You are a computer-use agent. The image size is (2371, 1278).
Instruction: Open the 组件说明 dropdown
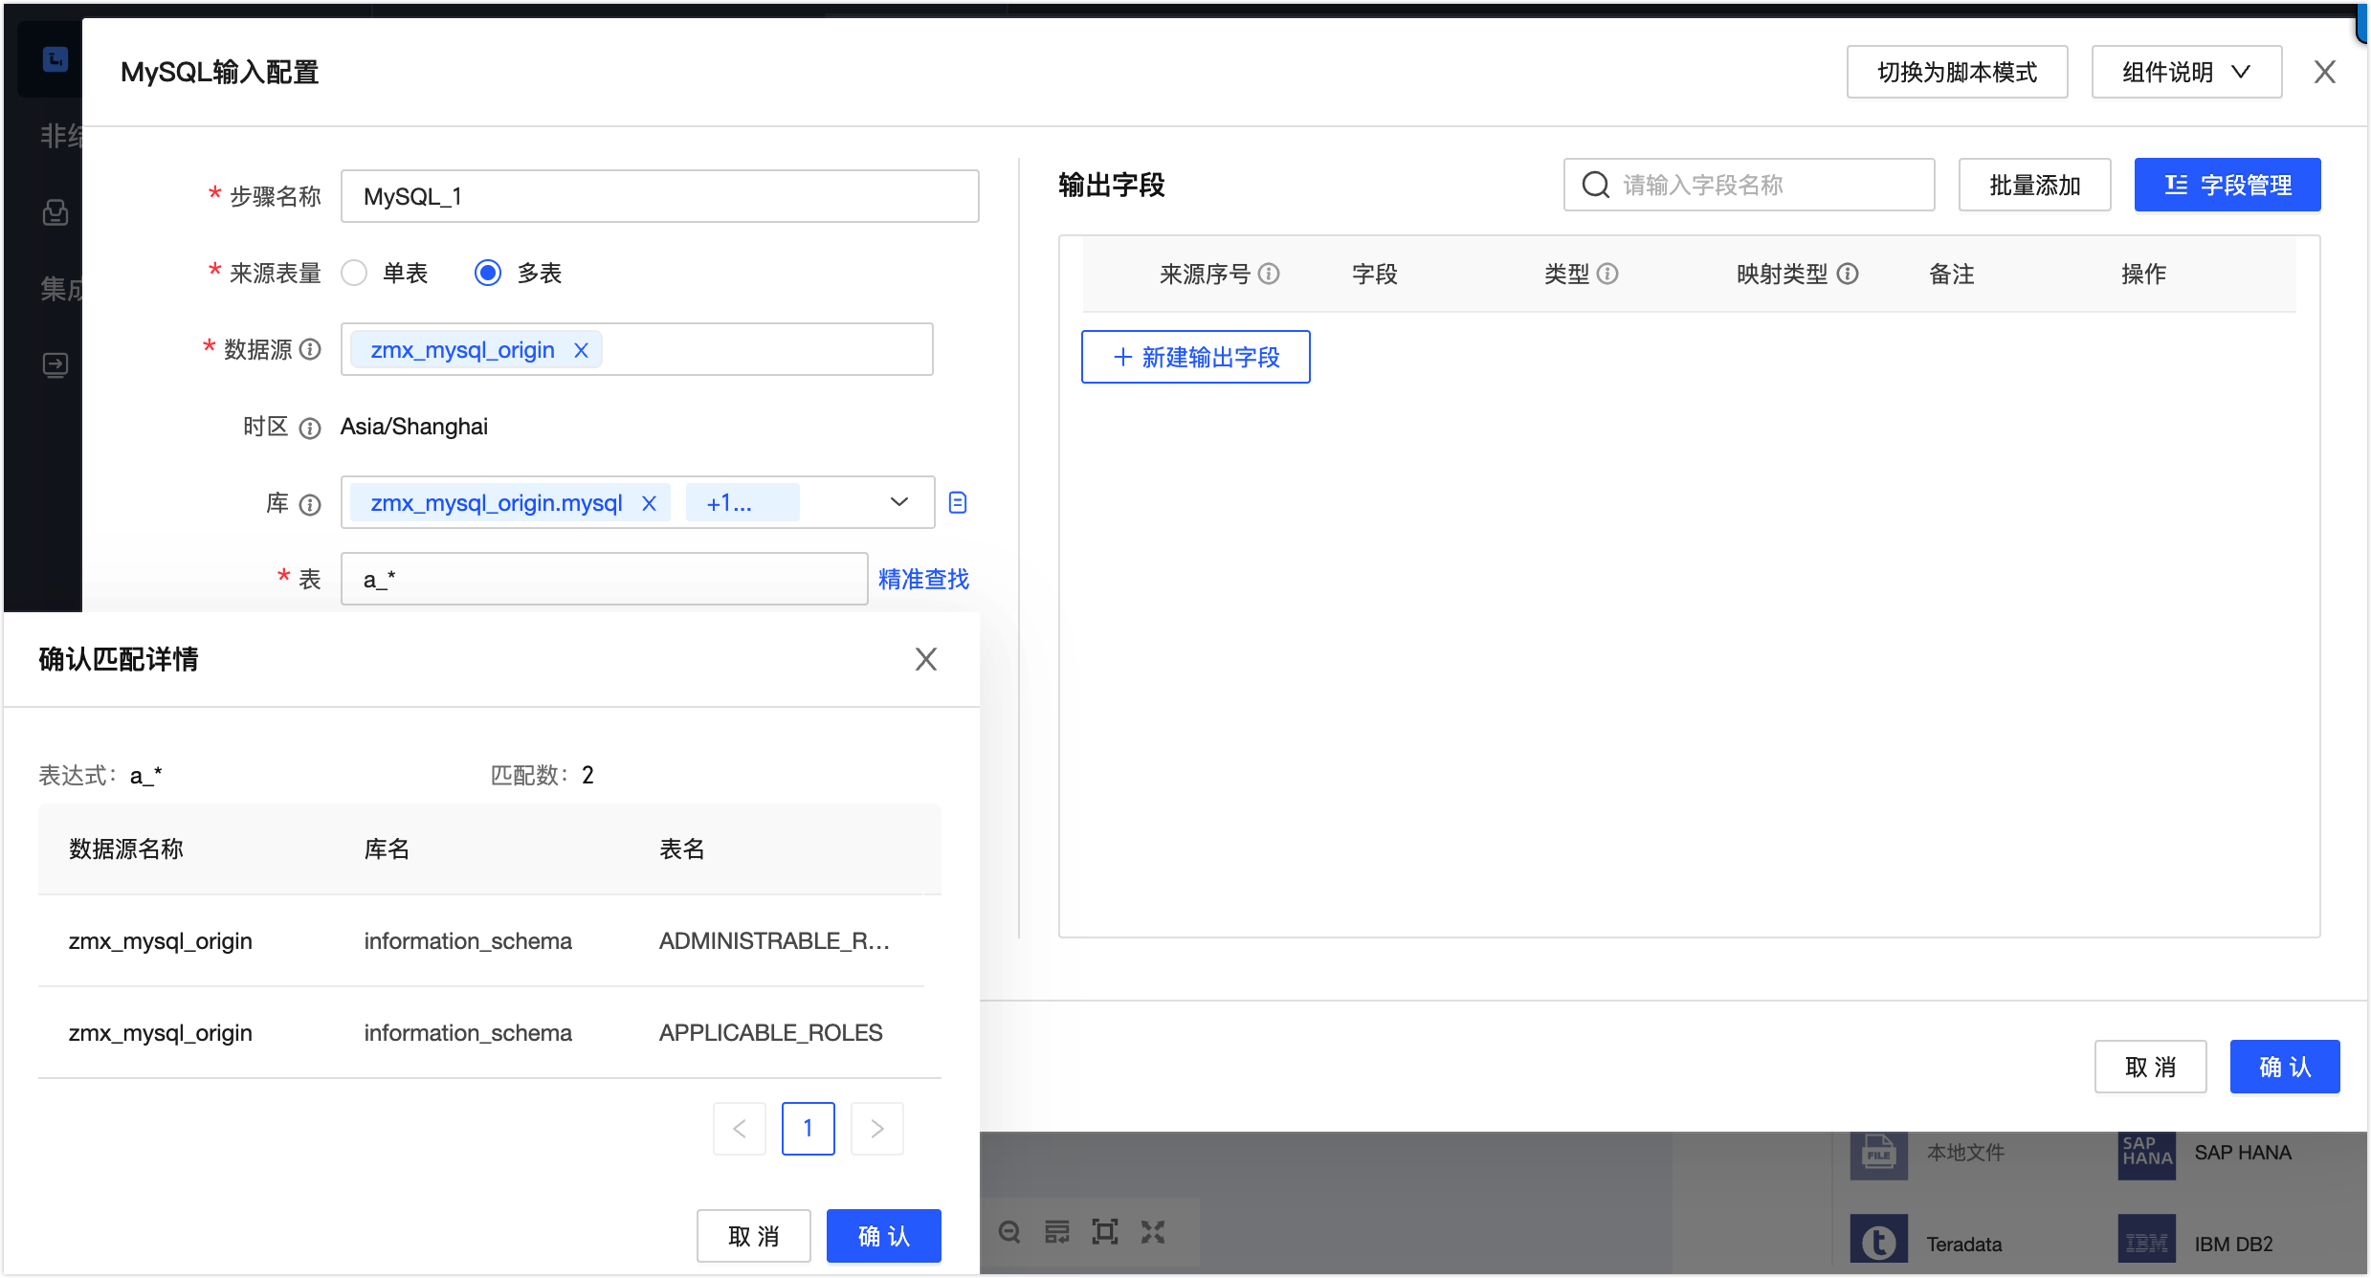coord(2186,72)
